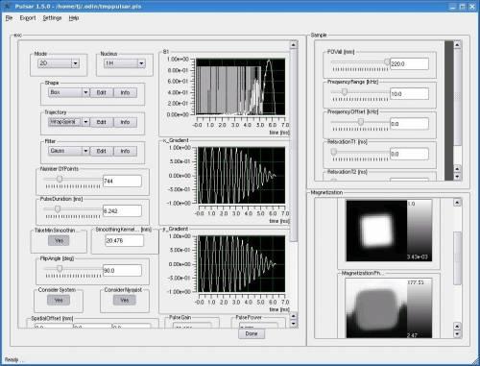The width and height of the screenshot is (480, 366).
Task: Click the Trajectory Edit button
Action: (x=102, y=122)
